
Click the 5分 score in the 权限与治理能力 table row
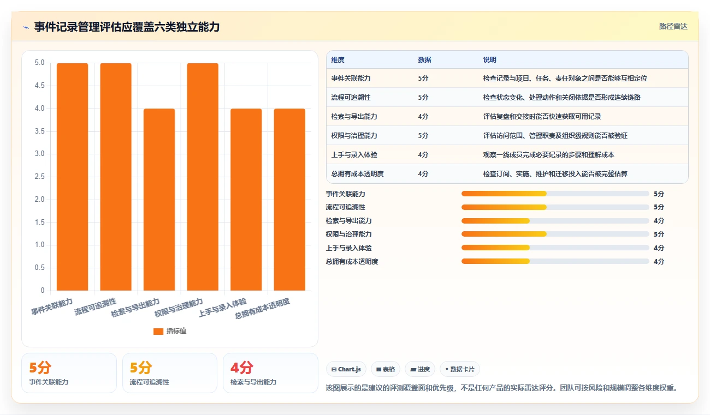click(x=423, y=136)
